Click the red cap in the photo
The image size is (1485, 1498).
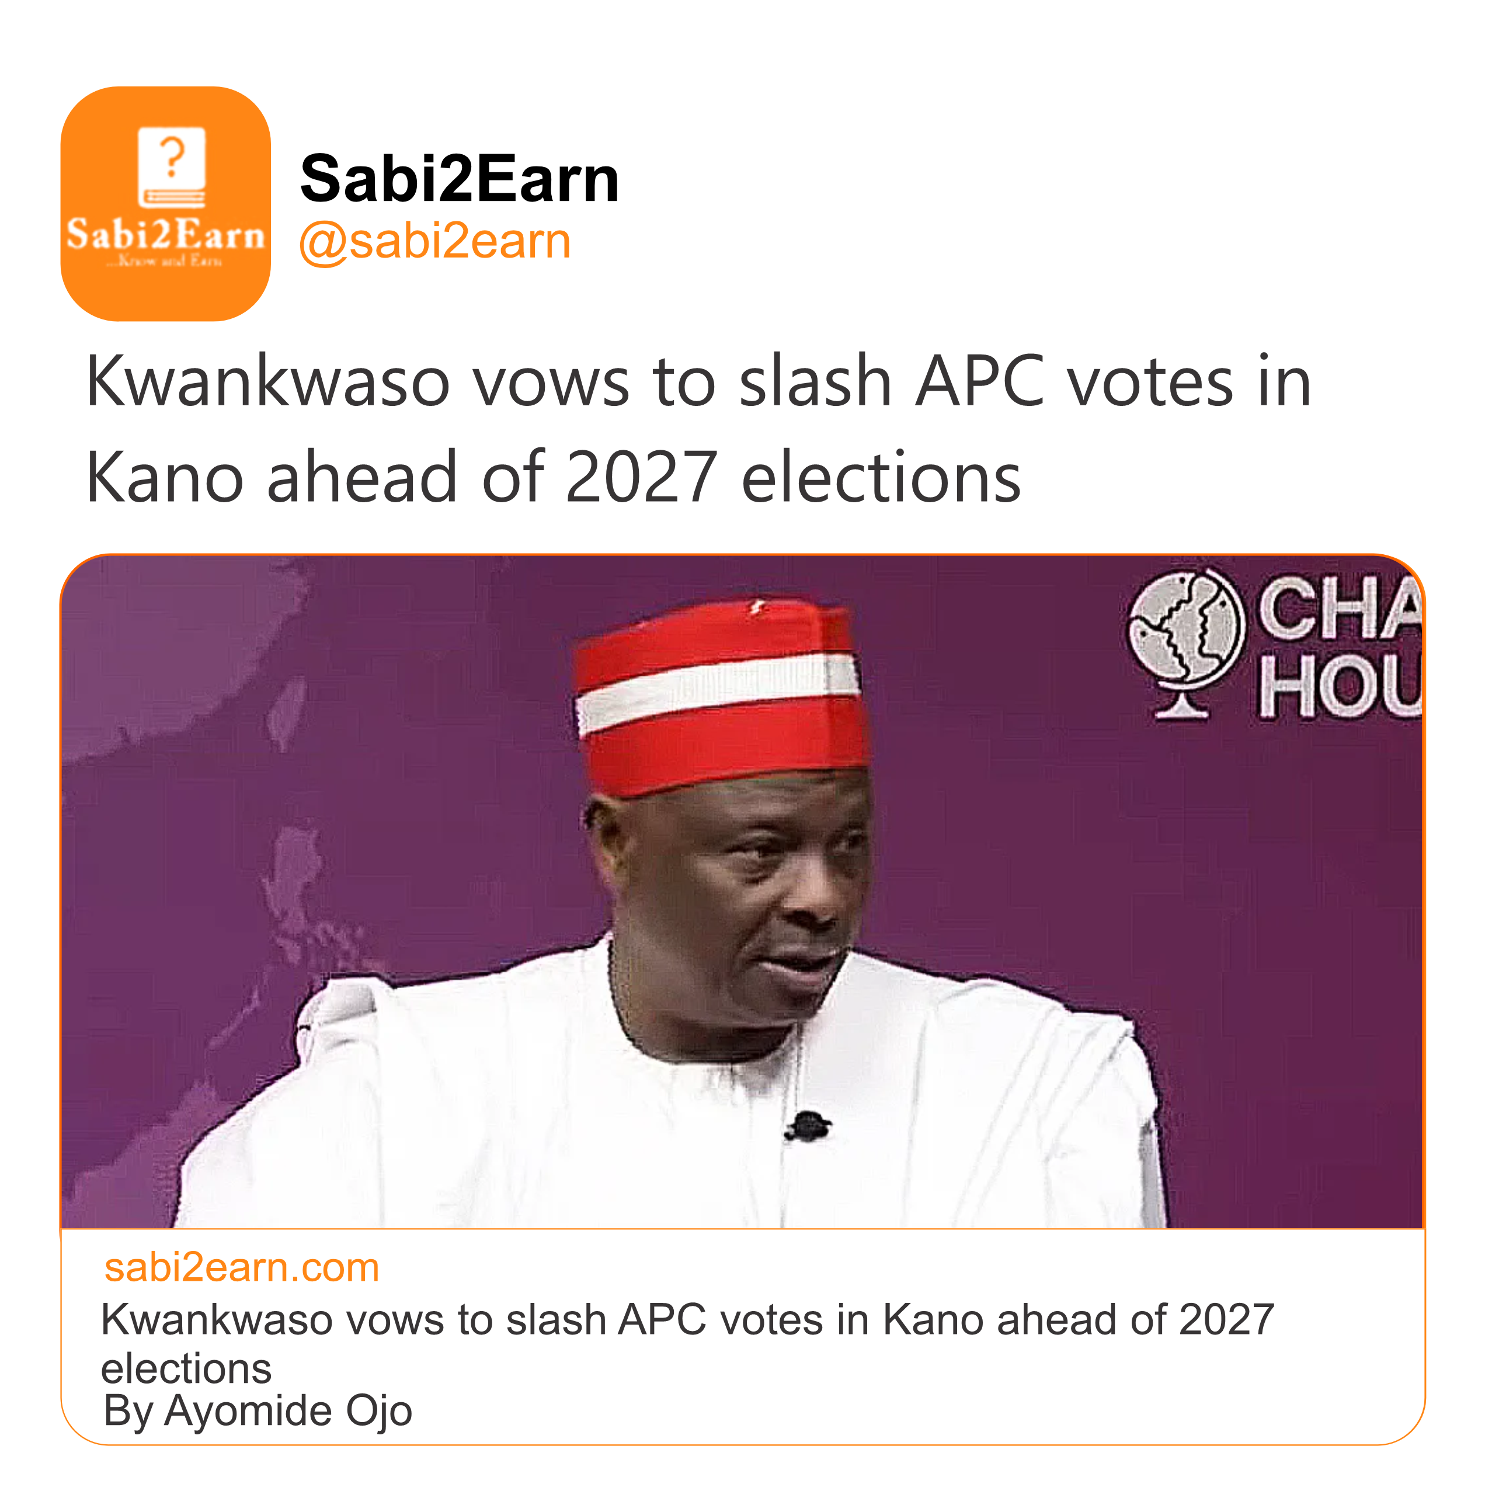721,698
